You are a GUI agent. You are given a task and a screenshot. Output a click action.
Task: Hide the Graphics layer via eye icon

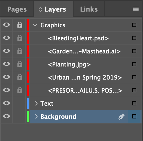click(x=6, y=25)
